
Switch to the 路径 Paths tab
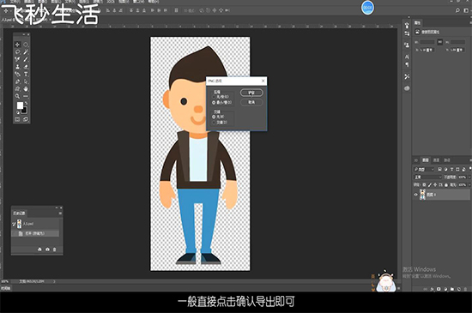447,160
